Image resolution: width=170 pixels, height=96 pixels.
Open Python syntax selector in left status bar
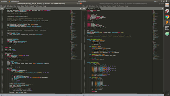[77, 95]
